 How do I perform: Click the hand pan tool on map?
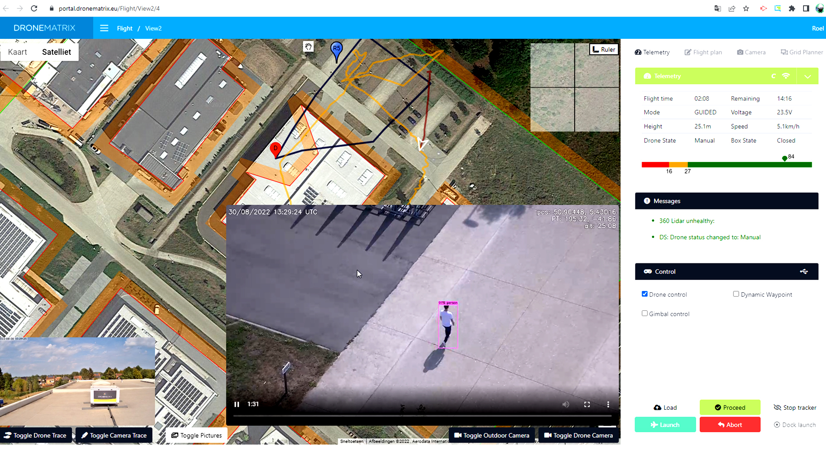(308, 46)
